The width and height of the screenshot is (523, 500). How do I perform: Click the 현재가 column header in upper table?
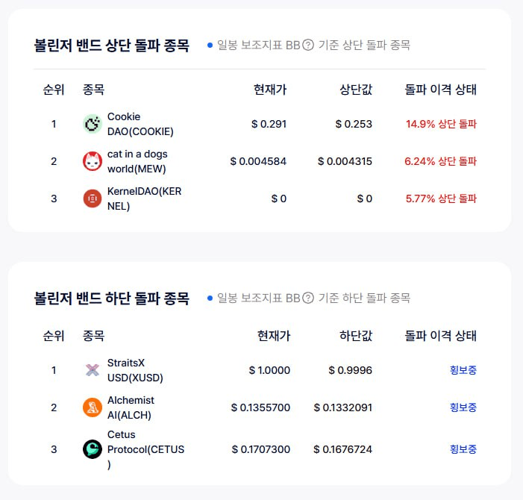(x=270, y=90)
